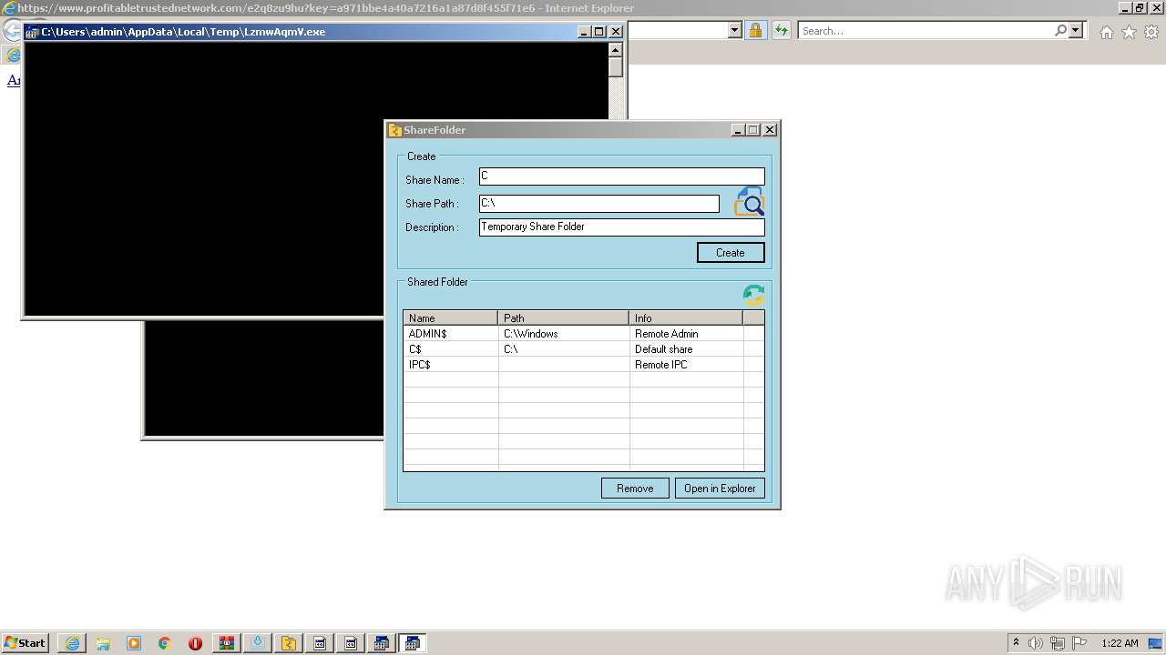The height and width of the screenshot is (655, 1166).
Task: Select the ADMIN$ share row
Action: click(583, 334)
